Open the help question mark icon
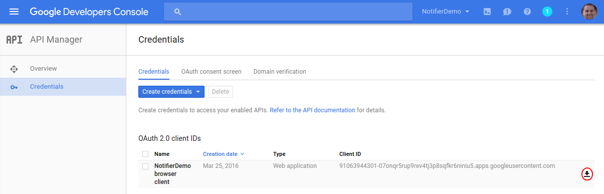Screen dimensions: 604x194 pos(527,12)
